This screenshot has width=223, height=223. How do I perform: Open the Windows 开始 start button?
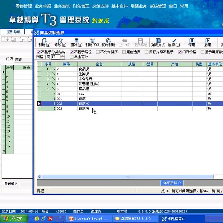coord(14,218)
